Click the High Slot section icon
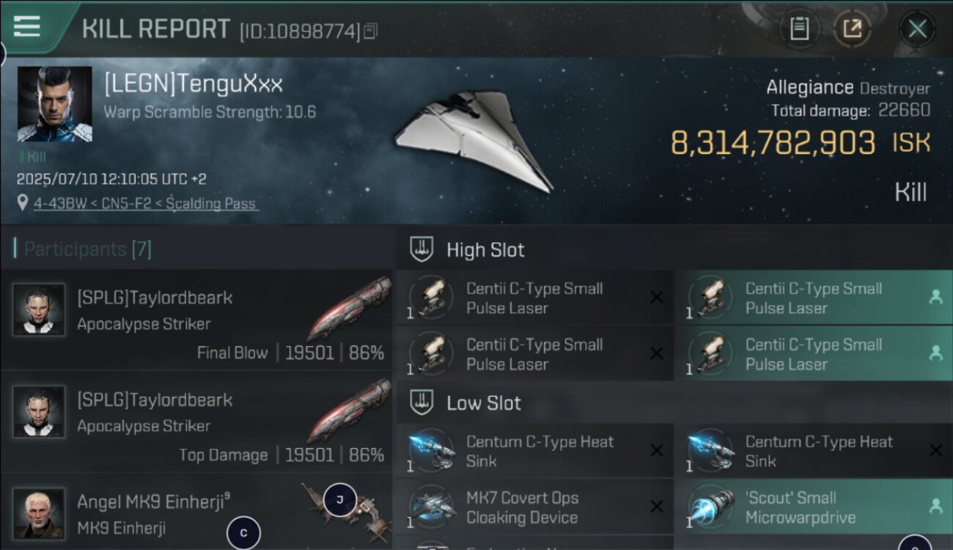The image size is (953, 550). (422, 249)
